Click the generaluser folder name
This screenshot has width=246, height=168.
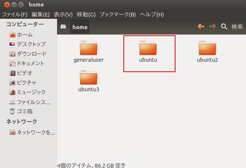pos(89,60)
